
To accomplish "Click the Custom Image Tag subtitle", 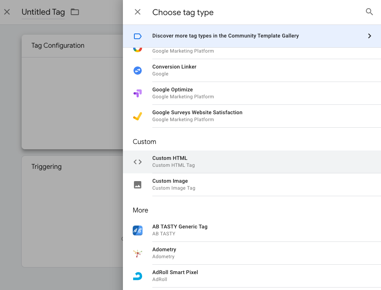I will click(x=174, y=188).
